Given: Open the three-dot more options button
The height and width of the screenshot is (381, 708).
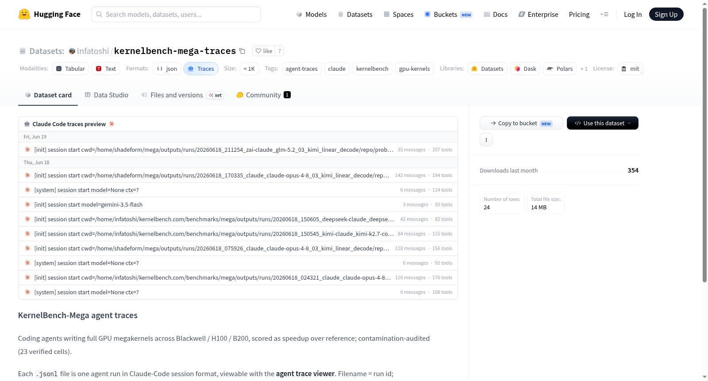Looking at the screenshot, I should point(486,140).
